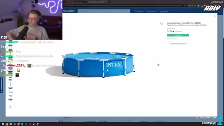
Task: Open the Intex Metal Frame Pool product title
Action: tap(184, 23)
